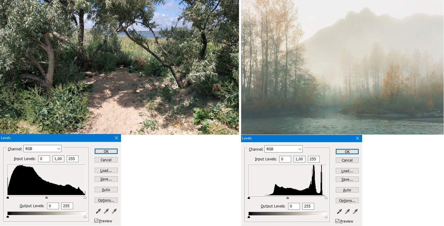Open the Channel dropdown in left Levels dialog
The width and height of the screenshot is (444, 226).
(42, 149)
